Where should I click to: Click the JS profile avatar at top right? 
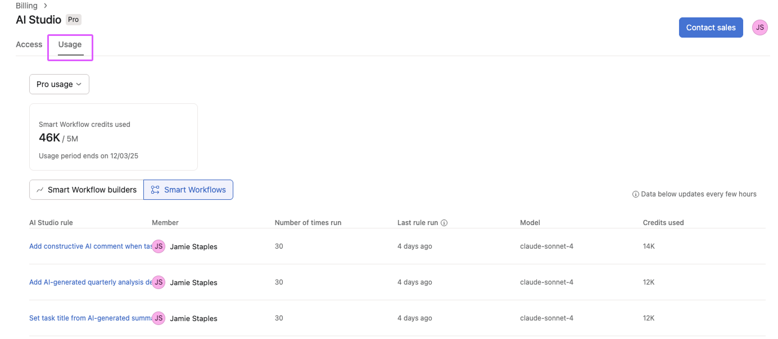tap(759, 28)
